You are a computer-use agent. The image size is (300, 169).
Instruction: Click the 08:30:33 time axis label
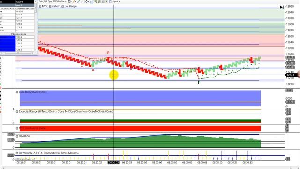(247, 163)
